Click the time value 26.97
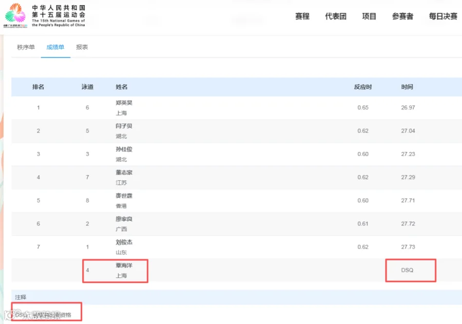Viewport: 462px width, 324px height. click(x=408, y=108)
